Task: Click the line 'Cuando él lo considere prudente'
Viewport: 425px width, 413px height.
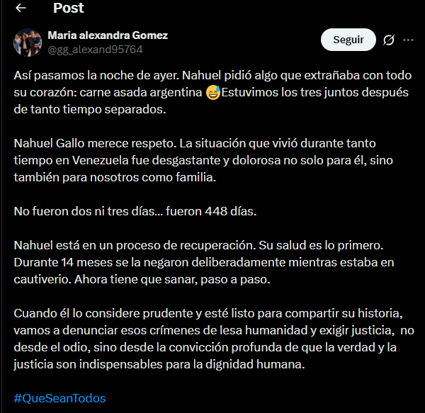Action: [x=208, y=313]
